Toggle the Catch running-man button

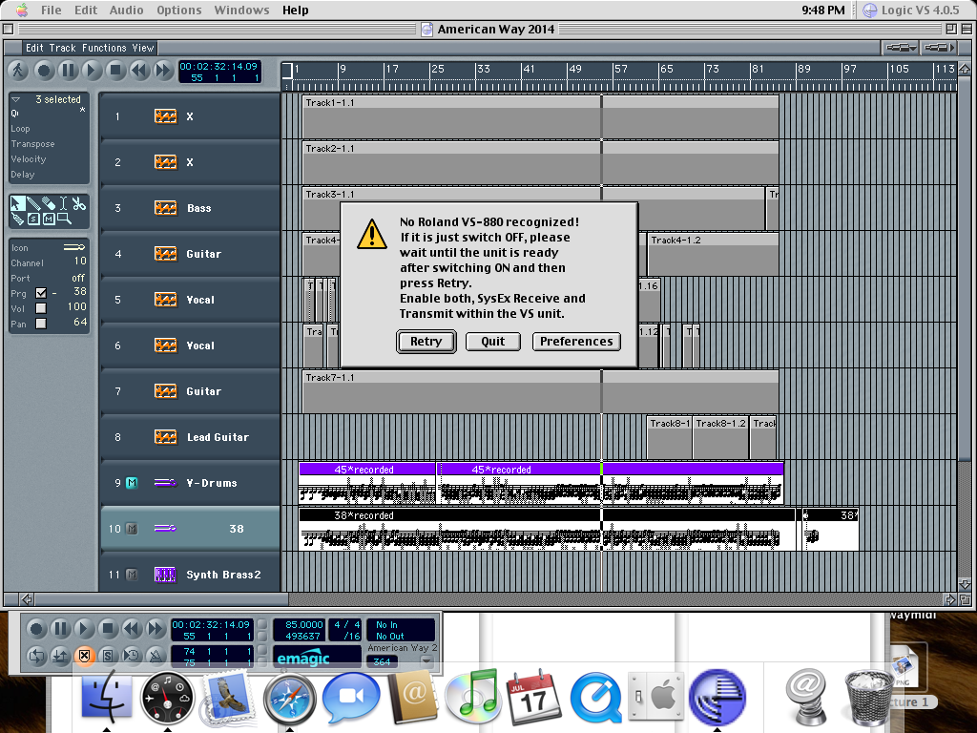tap(18, 71)
